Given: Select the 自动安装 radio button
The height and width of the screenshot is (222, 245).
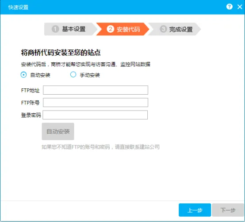Looking at the screenshot, I should (23, 75).
